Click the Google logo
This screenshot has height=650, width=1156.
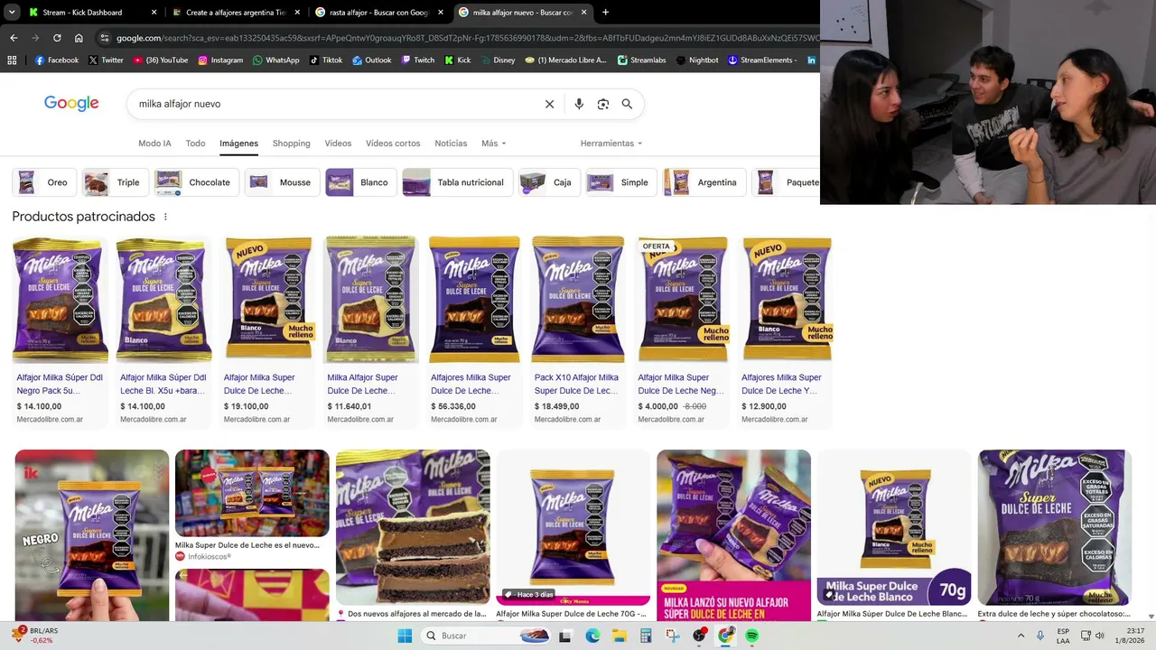pyautogui.click(x=71, y=104)
